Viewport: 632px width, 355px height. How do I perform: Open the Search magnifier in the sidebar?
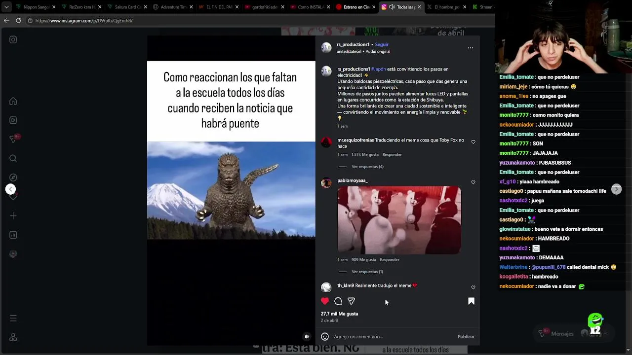tap(13, 158)
